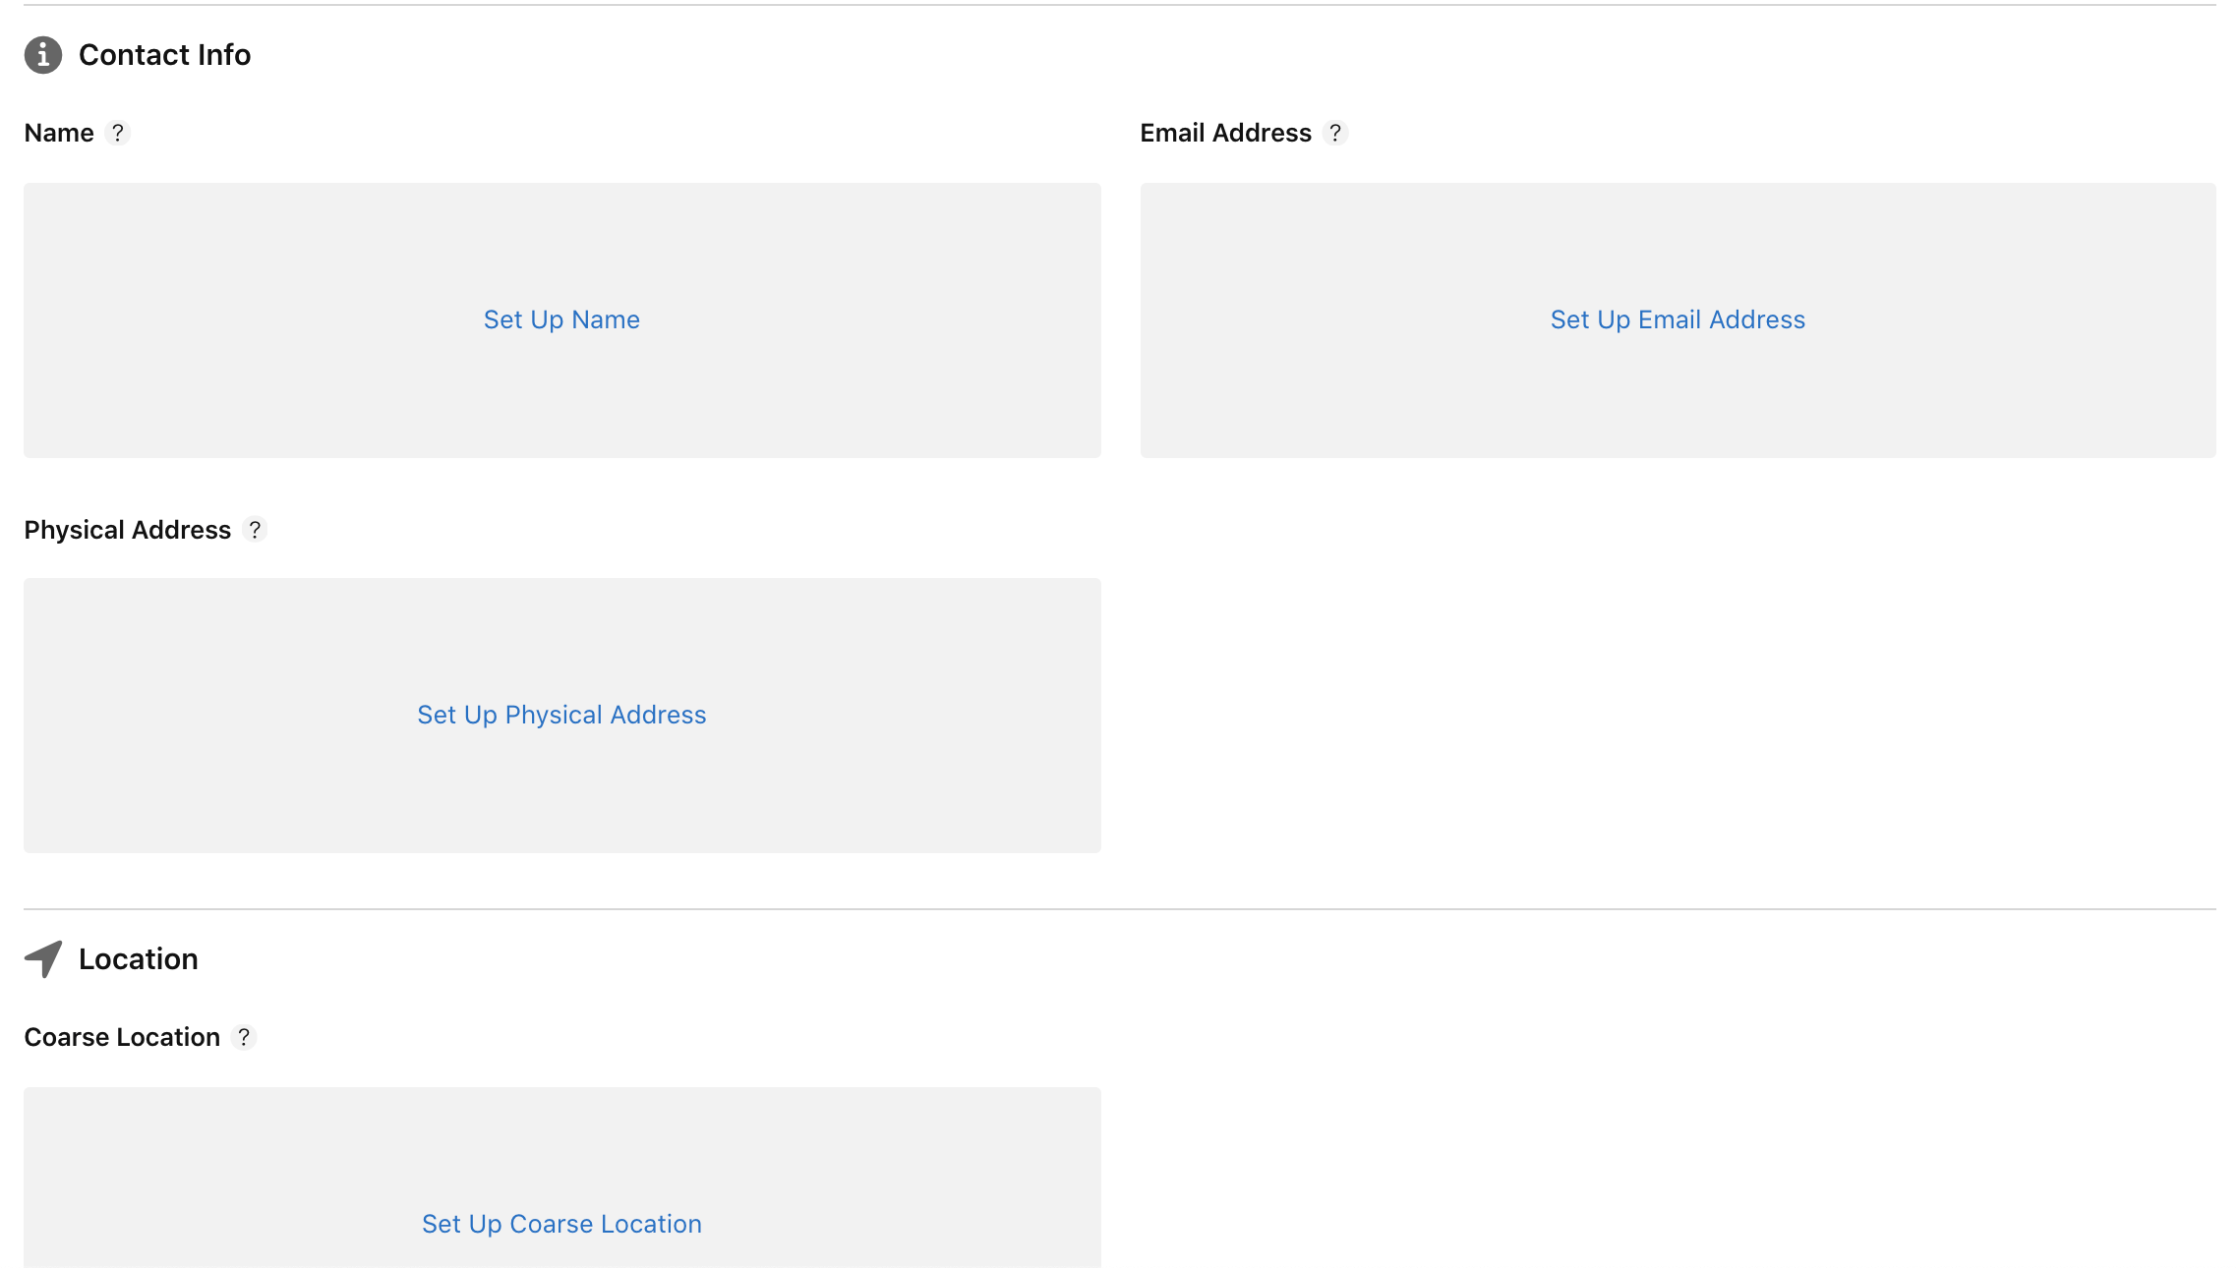2238x1268 pixels.
Task: Click the Coarse Location field label
Action: coord(122,1037)
